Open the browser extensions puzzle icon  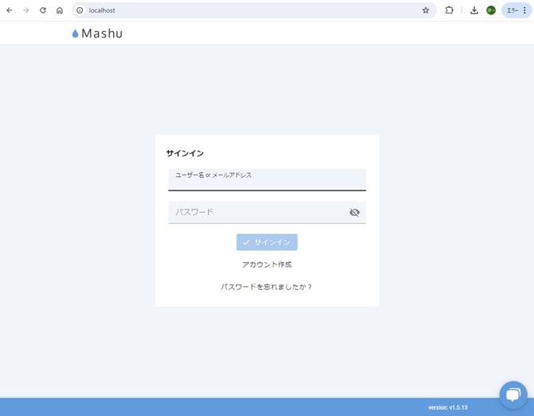click(450, 10)
